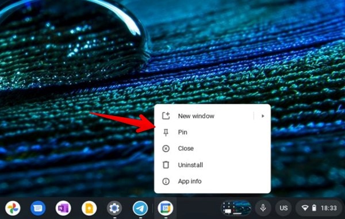345x219 pixels.
Task: Switch input method via US button
Action: pos(283,208)
